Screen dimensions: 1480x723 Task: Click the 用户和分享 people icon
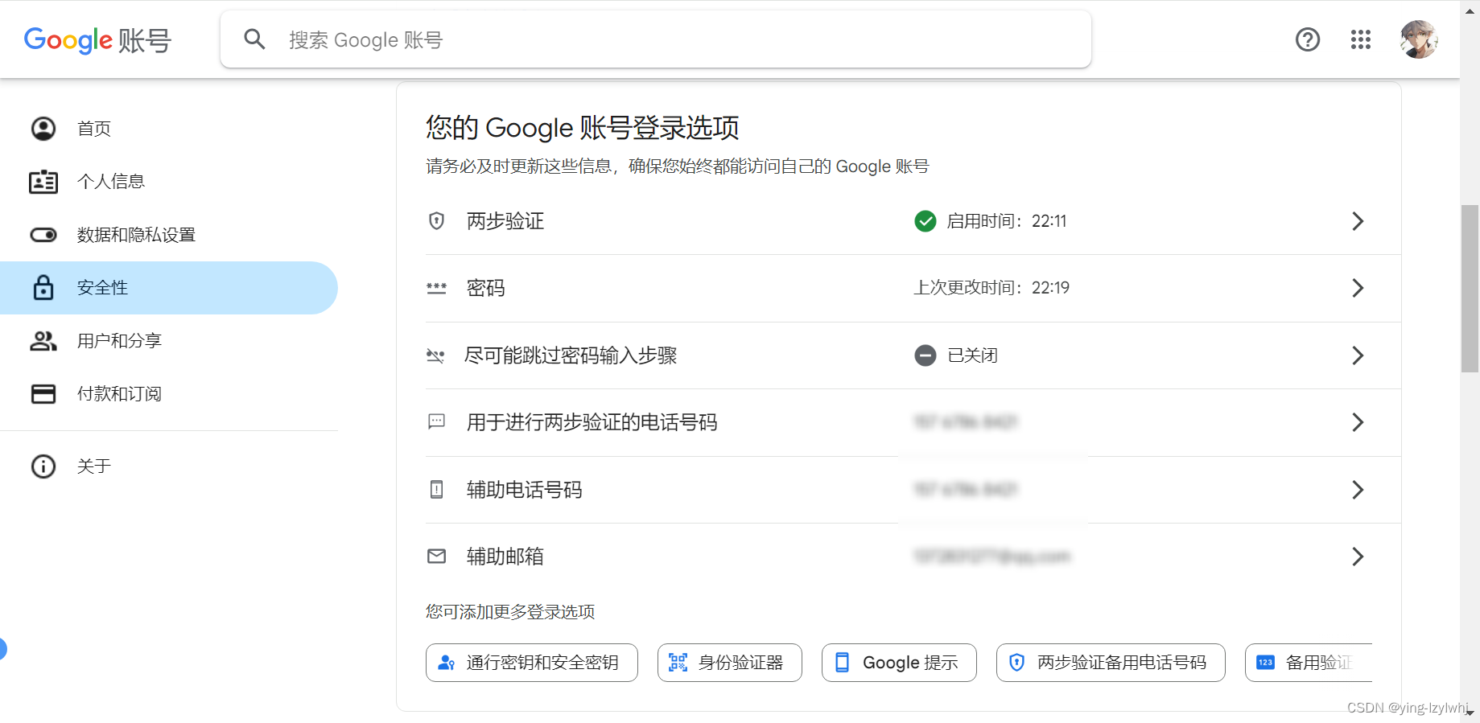(x=43, y=341)
